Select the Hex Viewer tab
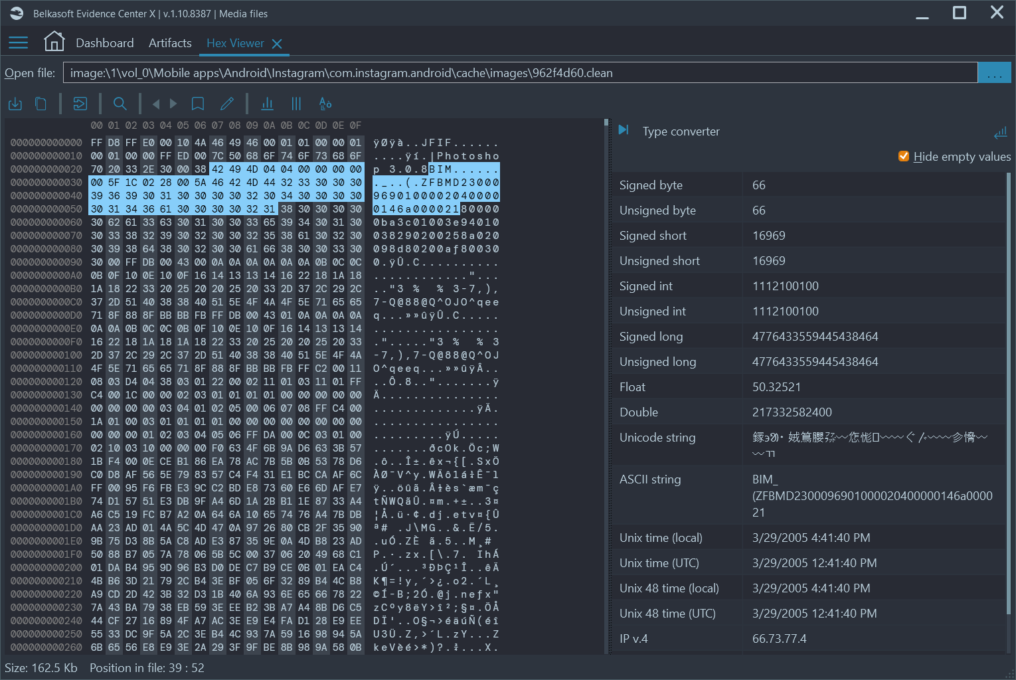This screenshot has height=680, width=1016. coord(235,43)
